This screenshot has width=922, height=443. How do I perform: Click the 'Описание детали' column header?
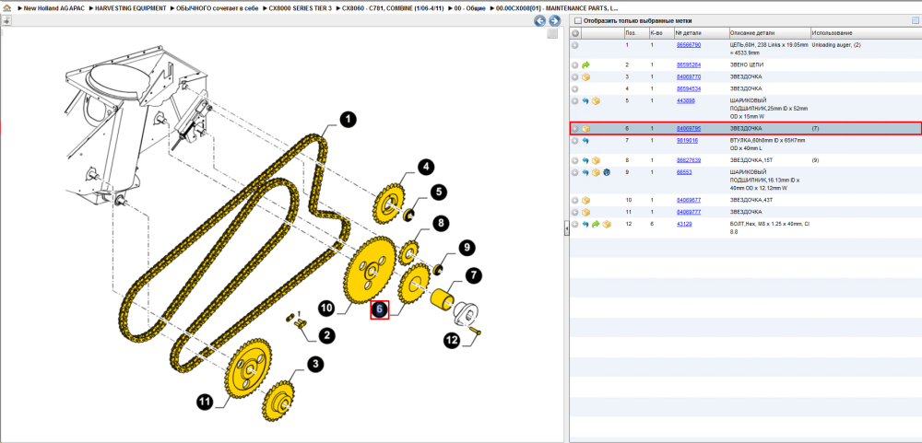click(x=769, y=33)
